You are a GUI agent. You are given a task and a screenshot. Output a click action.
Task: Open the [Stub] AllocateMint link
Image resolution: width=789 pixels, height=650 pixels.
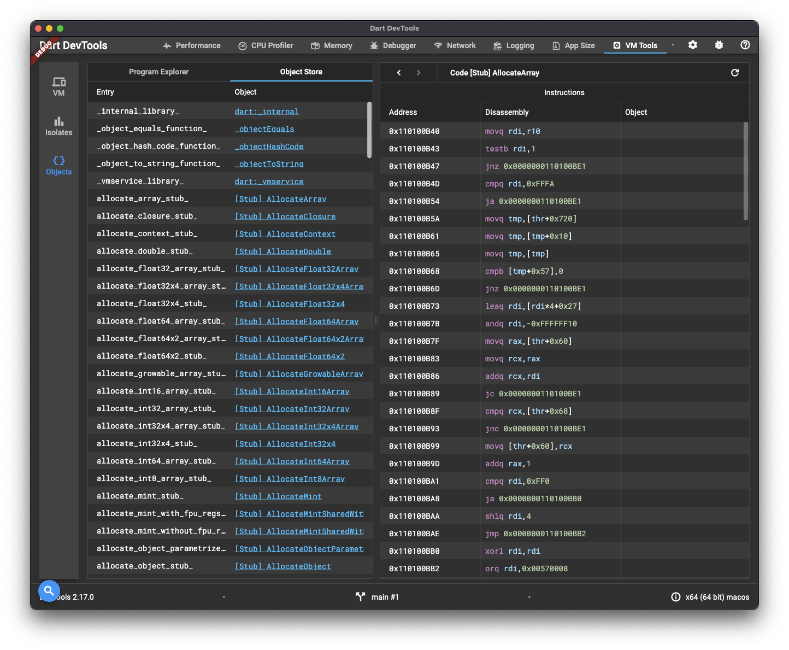[278, 496]
